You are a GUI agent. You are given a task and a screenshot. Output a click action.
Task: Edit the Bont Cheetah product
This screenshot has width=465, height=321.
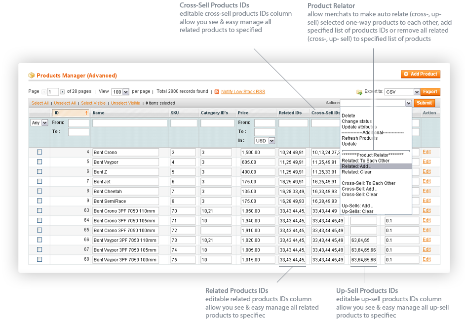click(426, 191)
